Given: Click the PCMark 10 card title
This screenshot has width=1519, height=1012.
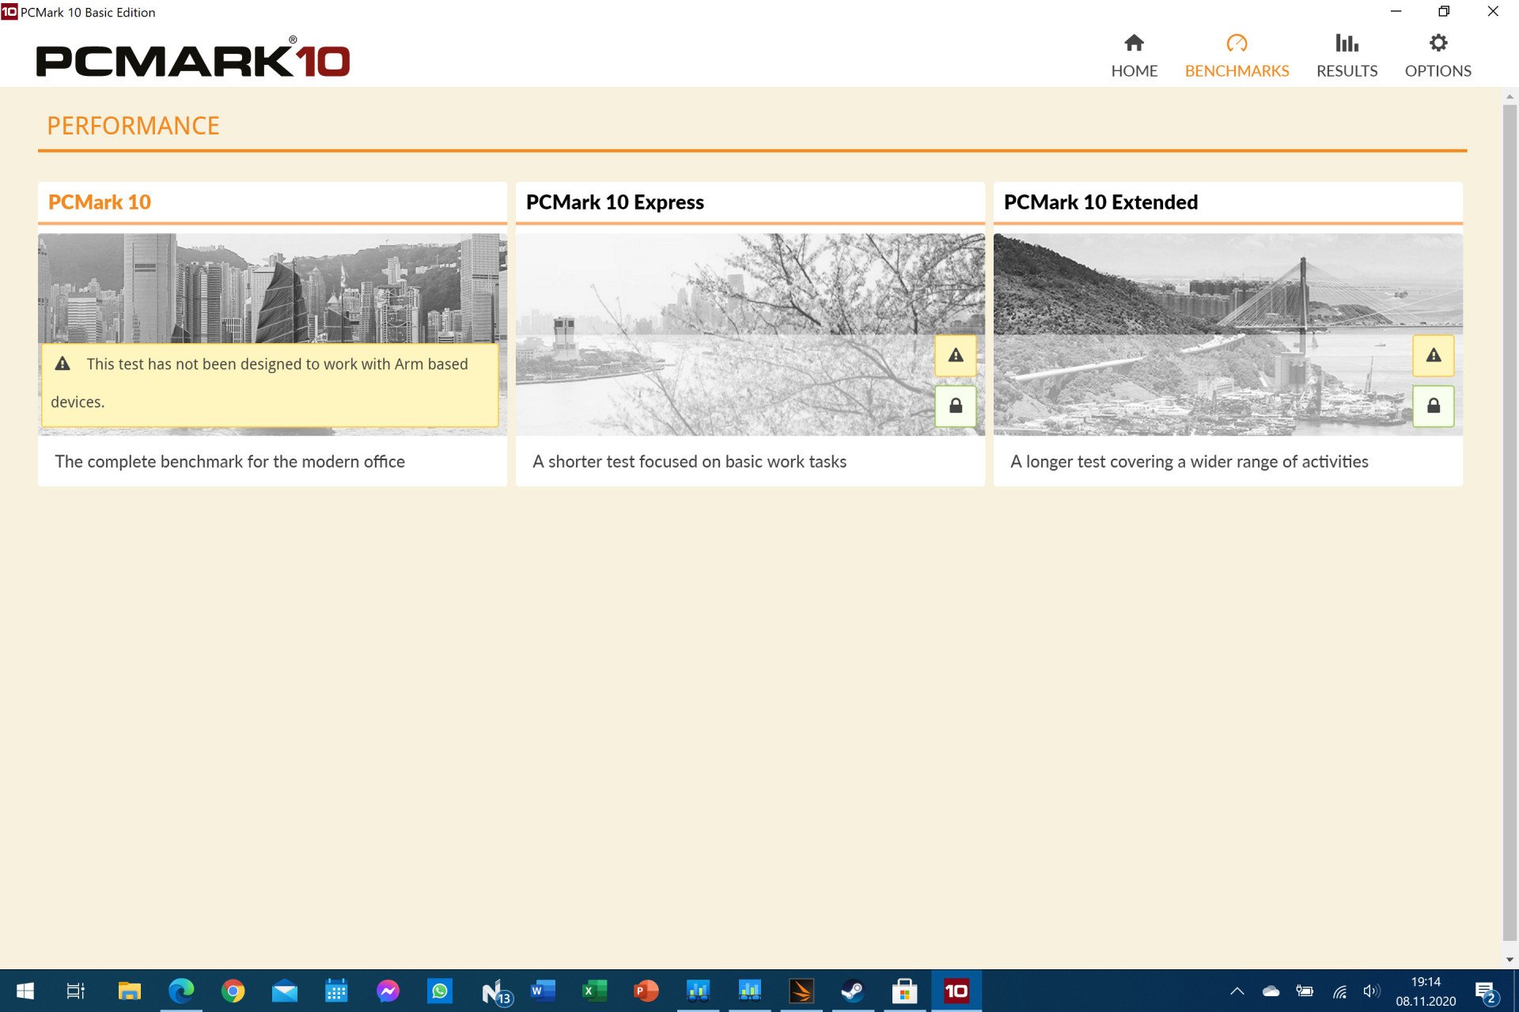Looking at the screenshot, I should click(x=100, y=202).
